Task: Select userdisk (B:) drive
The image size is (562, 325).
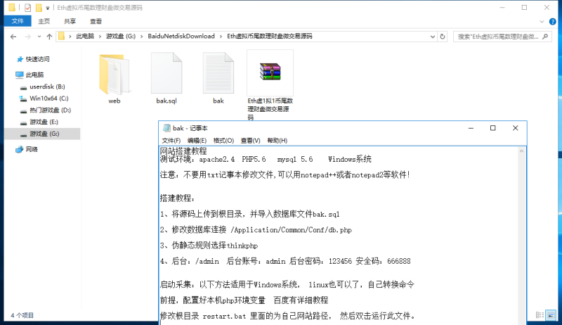Action: (47, 87)
